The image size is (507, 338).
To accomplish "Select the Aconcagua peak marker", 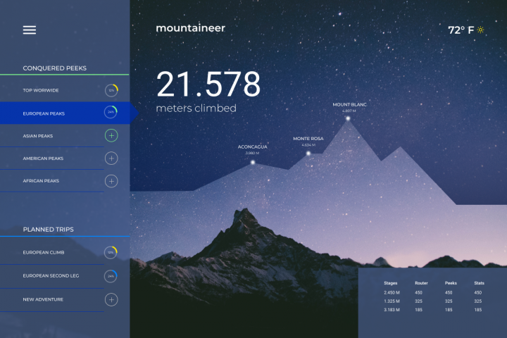I will click(253, 163).
